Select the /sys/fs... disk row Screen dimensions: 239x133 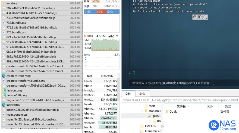click(x=100, y=104)
